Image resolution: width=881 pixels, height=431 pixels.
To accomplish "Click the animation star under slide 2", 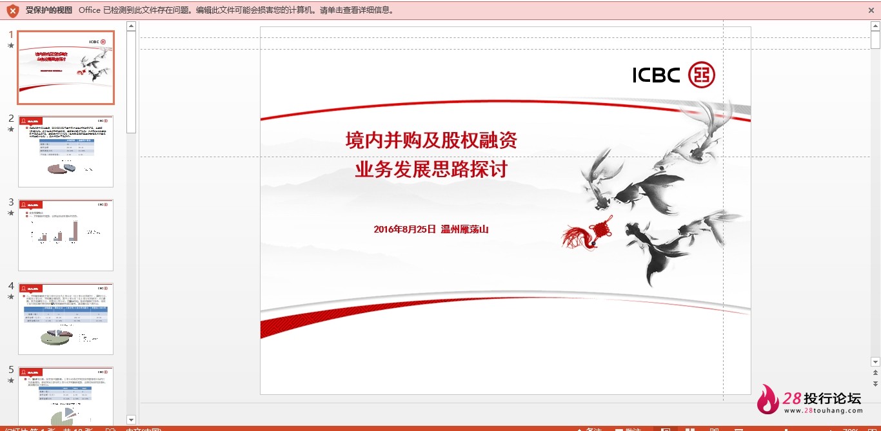I will point(10,129).
